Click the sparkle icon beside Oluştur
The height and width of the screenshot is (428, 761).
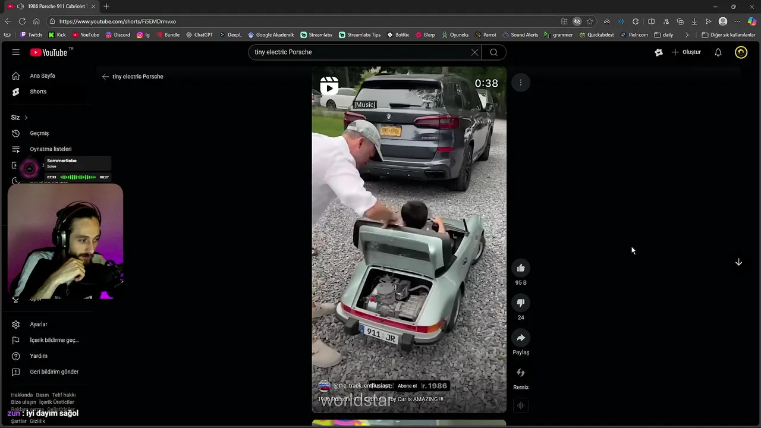[659, 52]
